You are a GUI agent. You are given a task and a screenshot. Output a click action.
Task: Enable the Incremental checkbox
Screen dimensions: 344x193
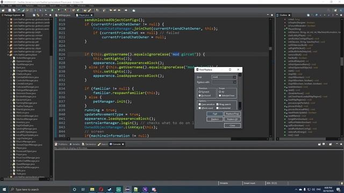(217, 108)
